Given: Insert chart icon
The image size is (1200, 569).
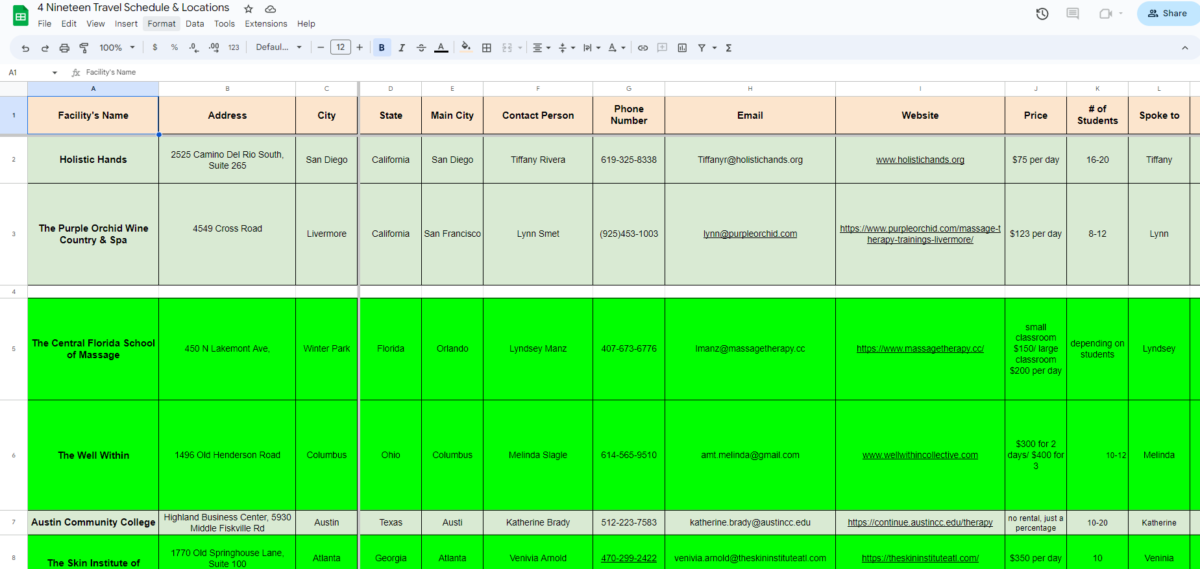Looking at the screenshot, I should pos(682,47).
